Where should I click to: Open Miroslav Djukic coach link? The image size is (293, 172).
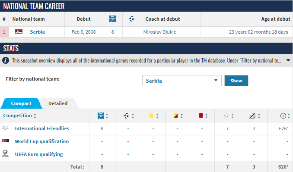click(x=159, y=32)
